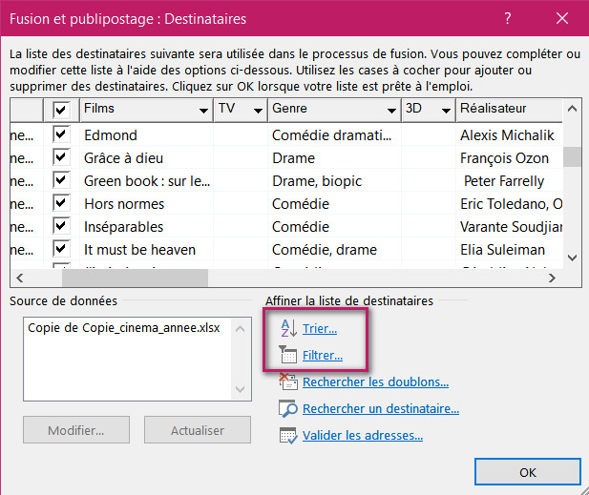The height and width of the screenshot is (495, 589).
Task: Toggle the select-all checkbox in header
Action: point(61,110)
